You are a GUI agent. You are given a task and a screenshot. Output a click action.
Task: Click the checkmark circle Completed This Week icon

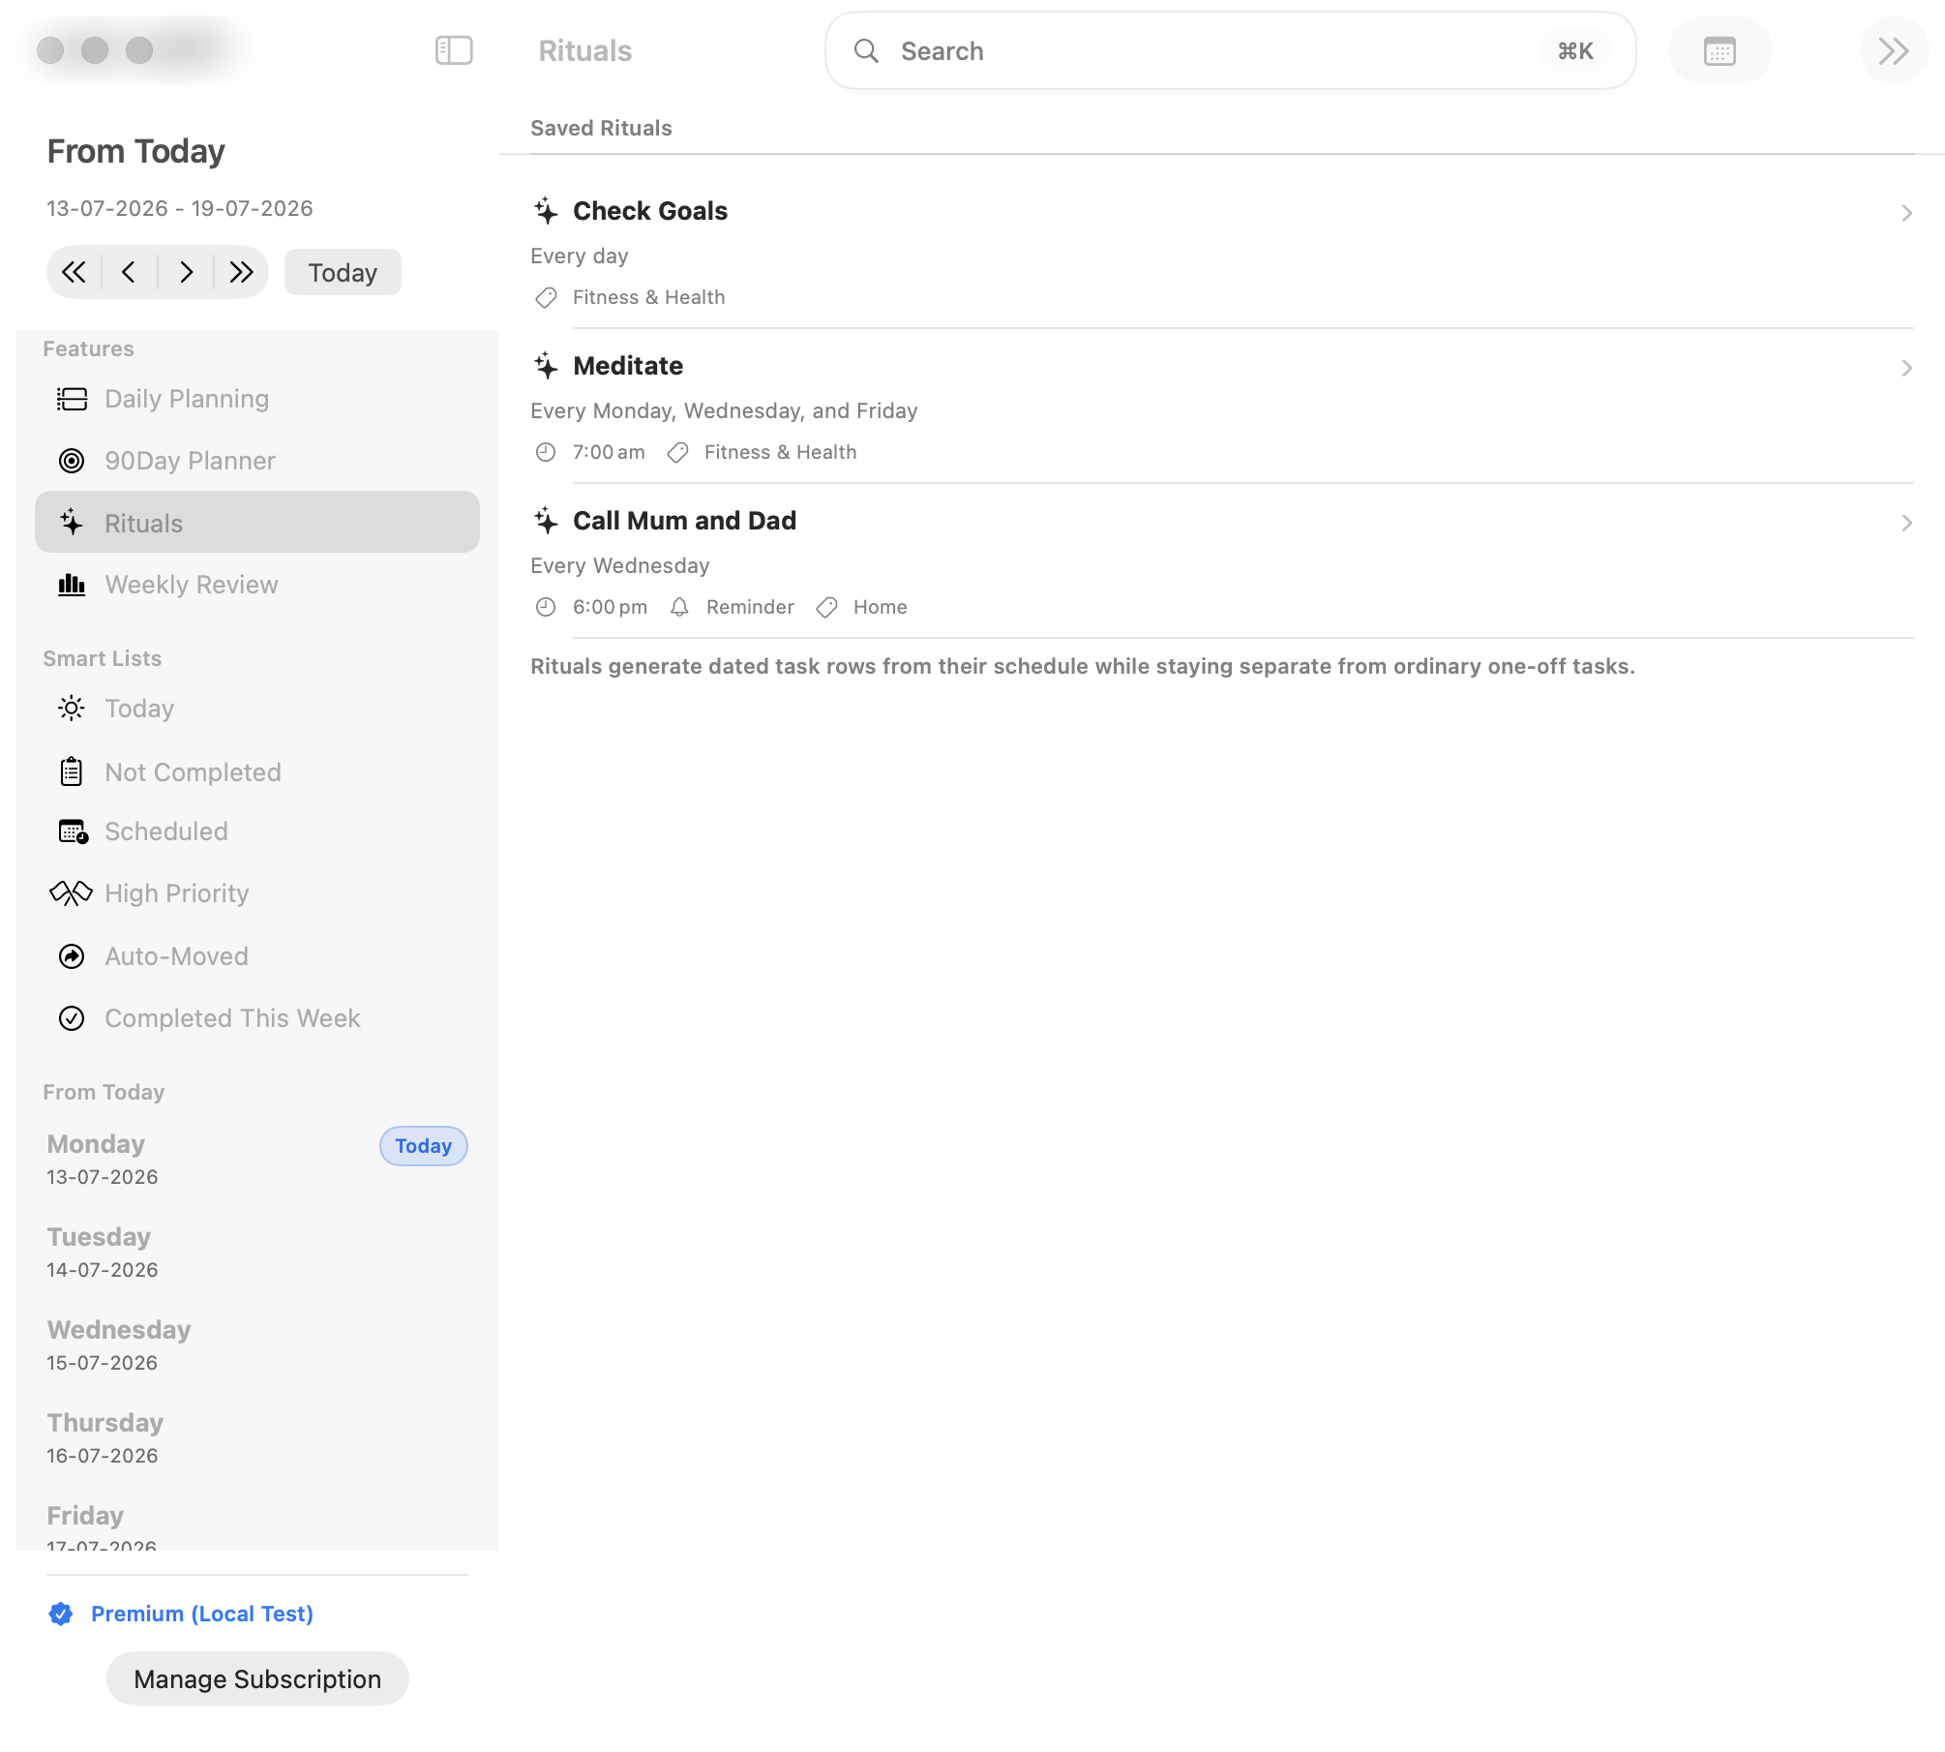click(x=72, y=1018)
